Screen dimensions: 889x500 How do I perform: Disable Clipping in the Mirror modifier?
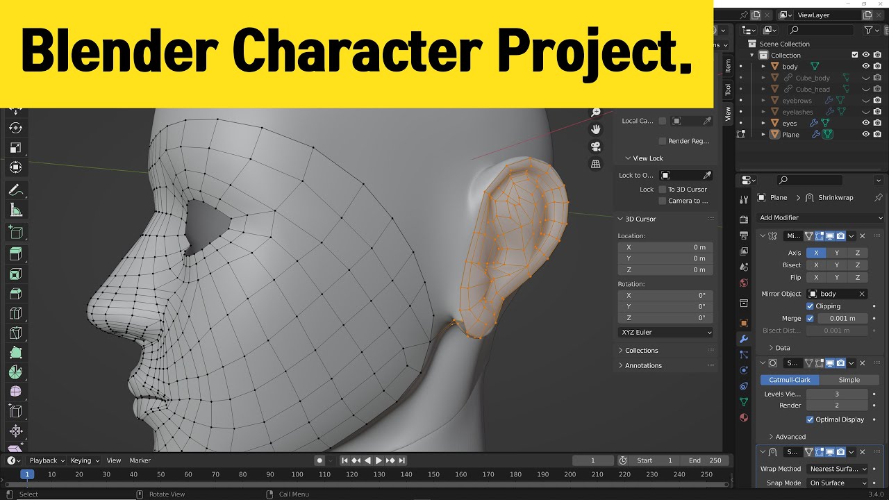(810, 306)
